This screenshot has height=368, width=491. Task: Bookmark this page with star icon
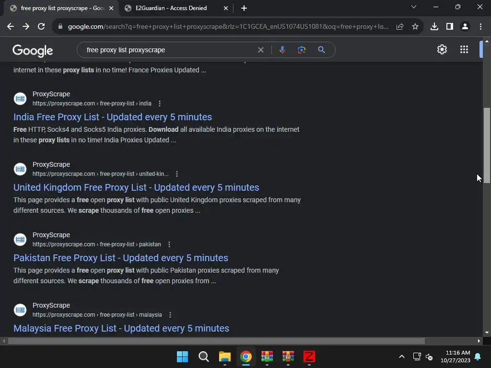(415, 27)
